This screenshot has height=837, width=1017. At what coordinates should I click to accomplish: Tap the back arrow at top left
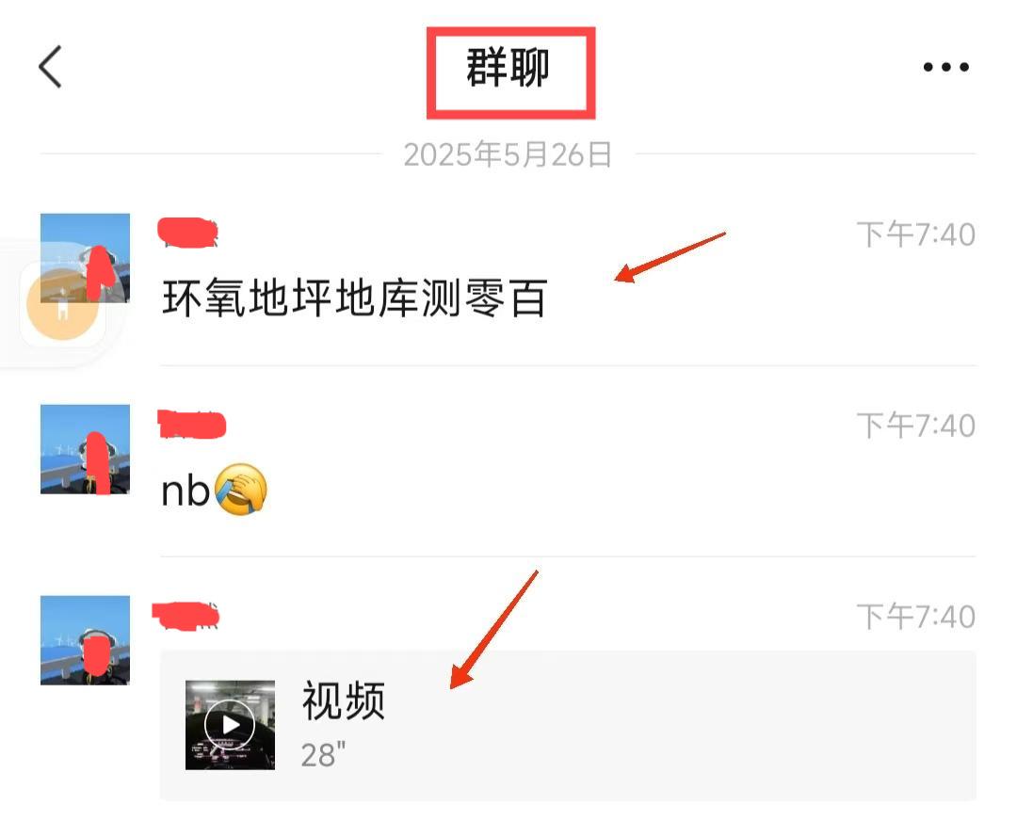coord(50,66)
